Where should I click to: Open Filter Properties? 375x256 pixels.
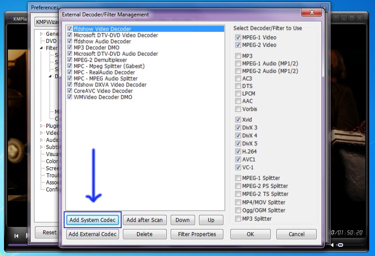point(197,234)
